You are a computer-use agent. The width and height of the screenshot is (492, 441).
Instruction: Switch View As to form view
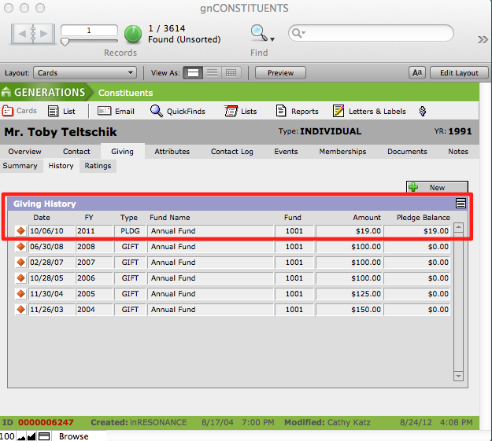point(193,73)
